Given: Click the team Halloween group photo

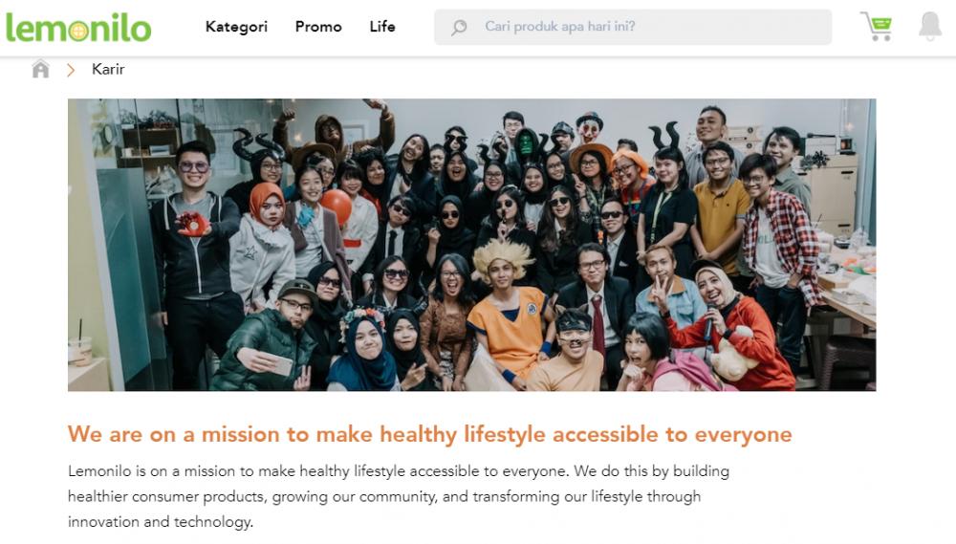Looking at the screenshot, I should pos(472,245).
